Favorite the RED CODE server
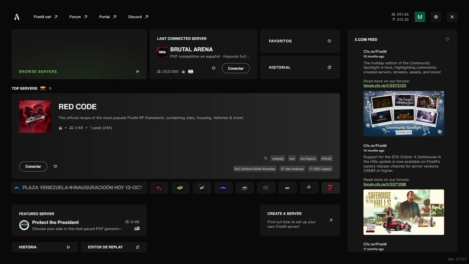Screen dimensions: 469x264 (55, 166)
